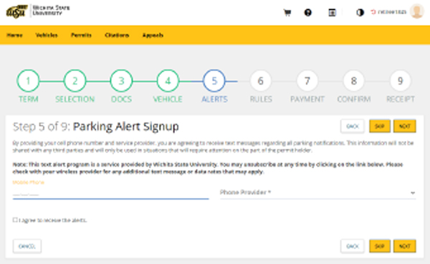
Task: Open the Permits menu
Action: pos(81,35)
